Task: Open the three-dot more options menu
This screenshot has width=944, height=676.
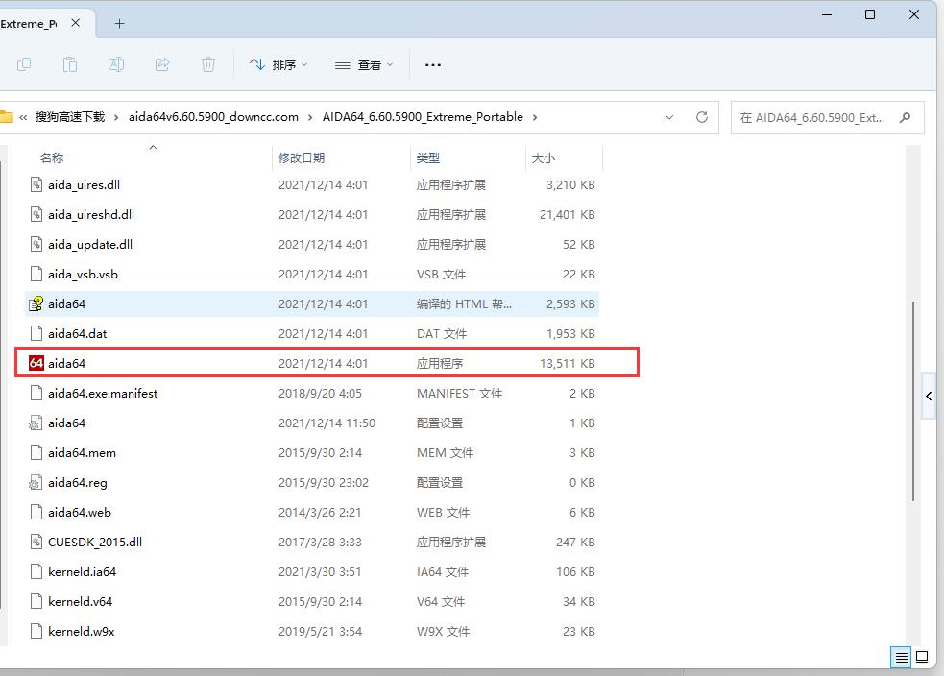Action: (x=433, y=64)
